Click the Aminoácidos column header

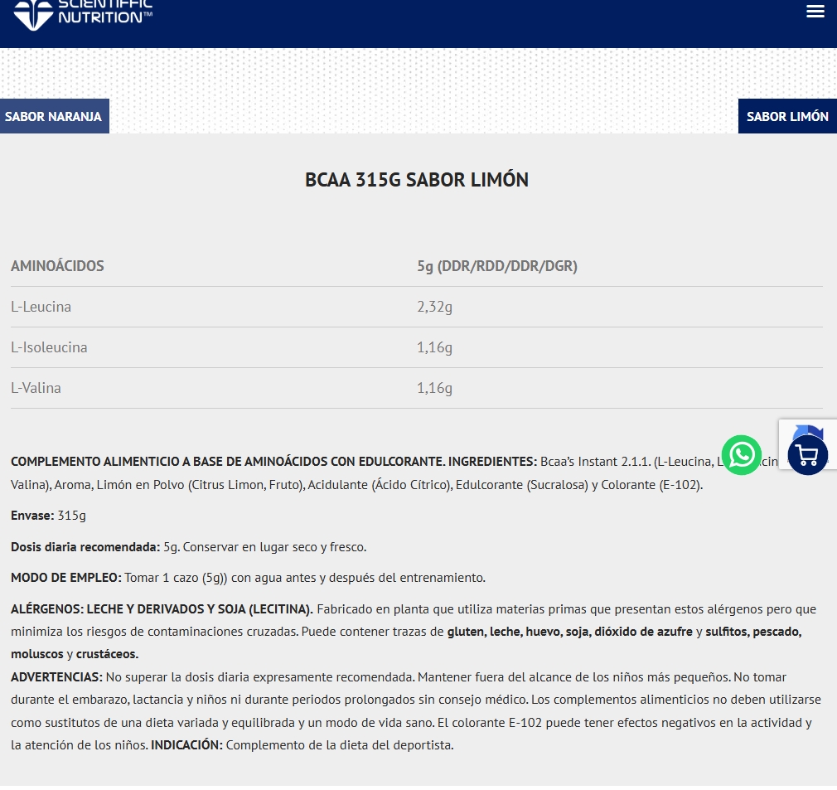coord(57,266)
